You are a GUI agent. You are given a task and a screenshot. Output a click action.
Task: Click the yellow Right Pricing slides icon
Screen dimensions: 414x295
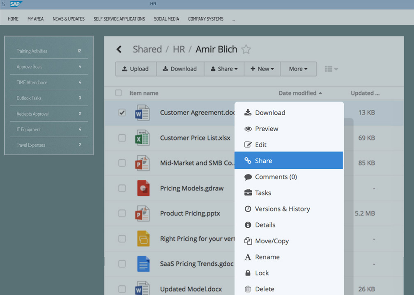pyautogui.click(x=143, y=238)
